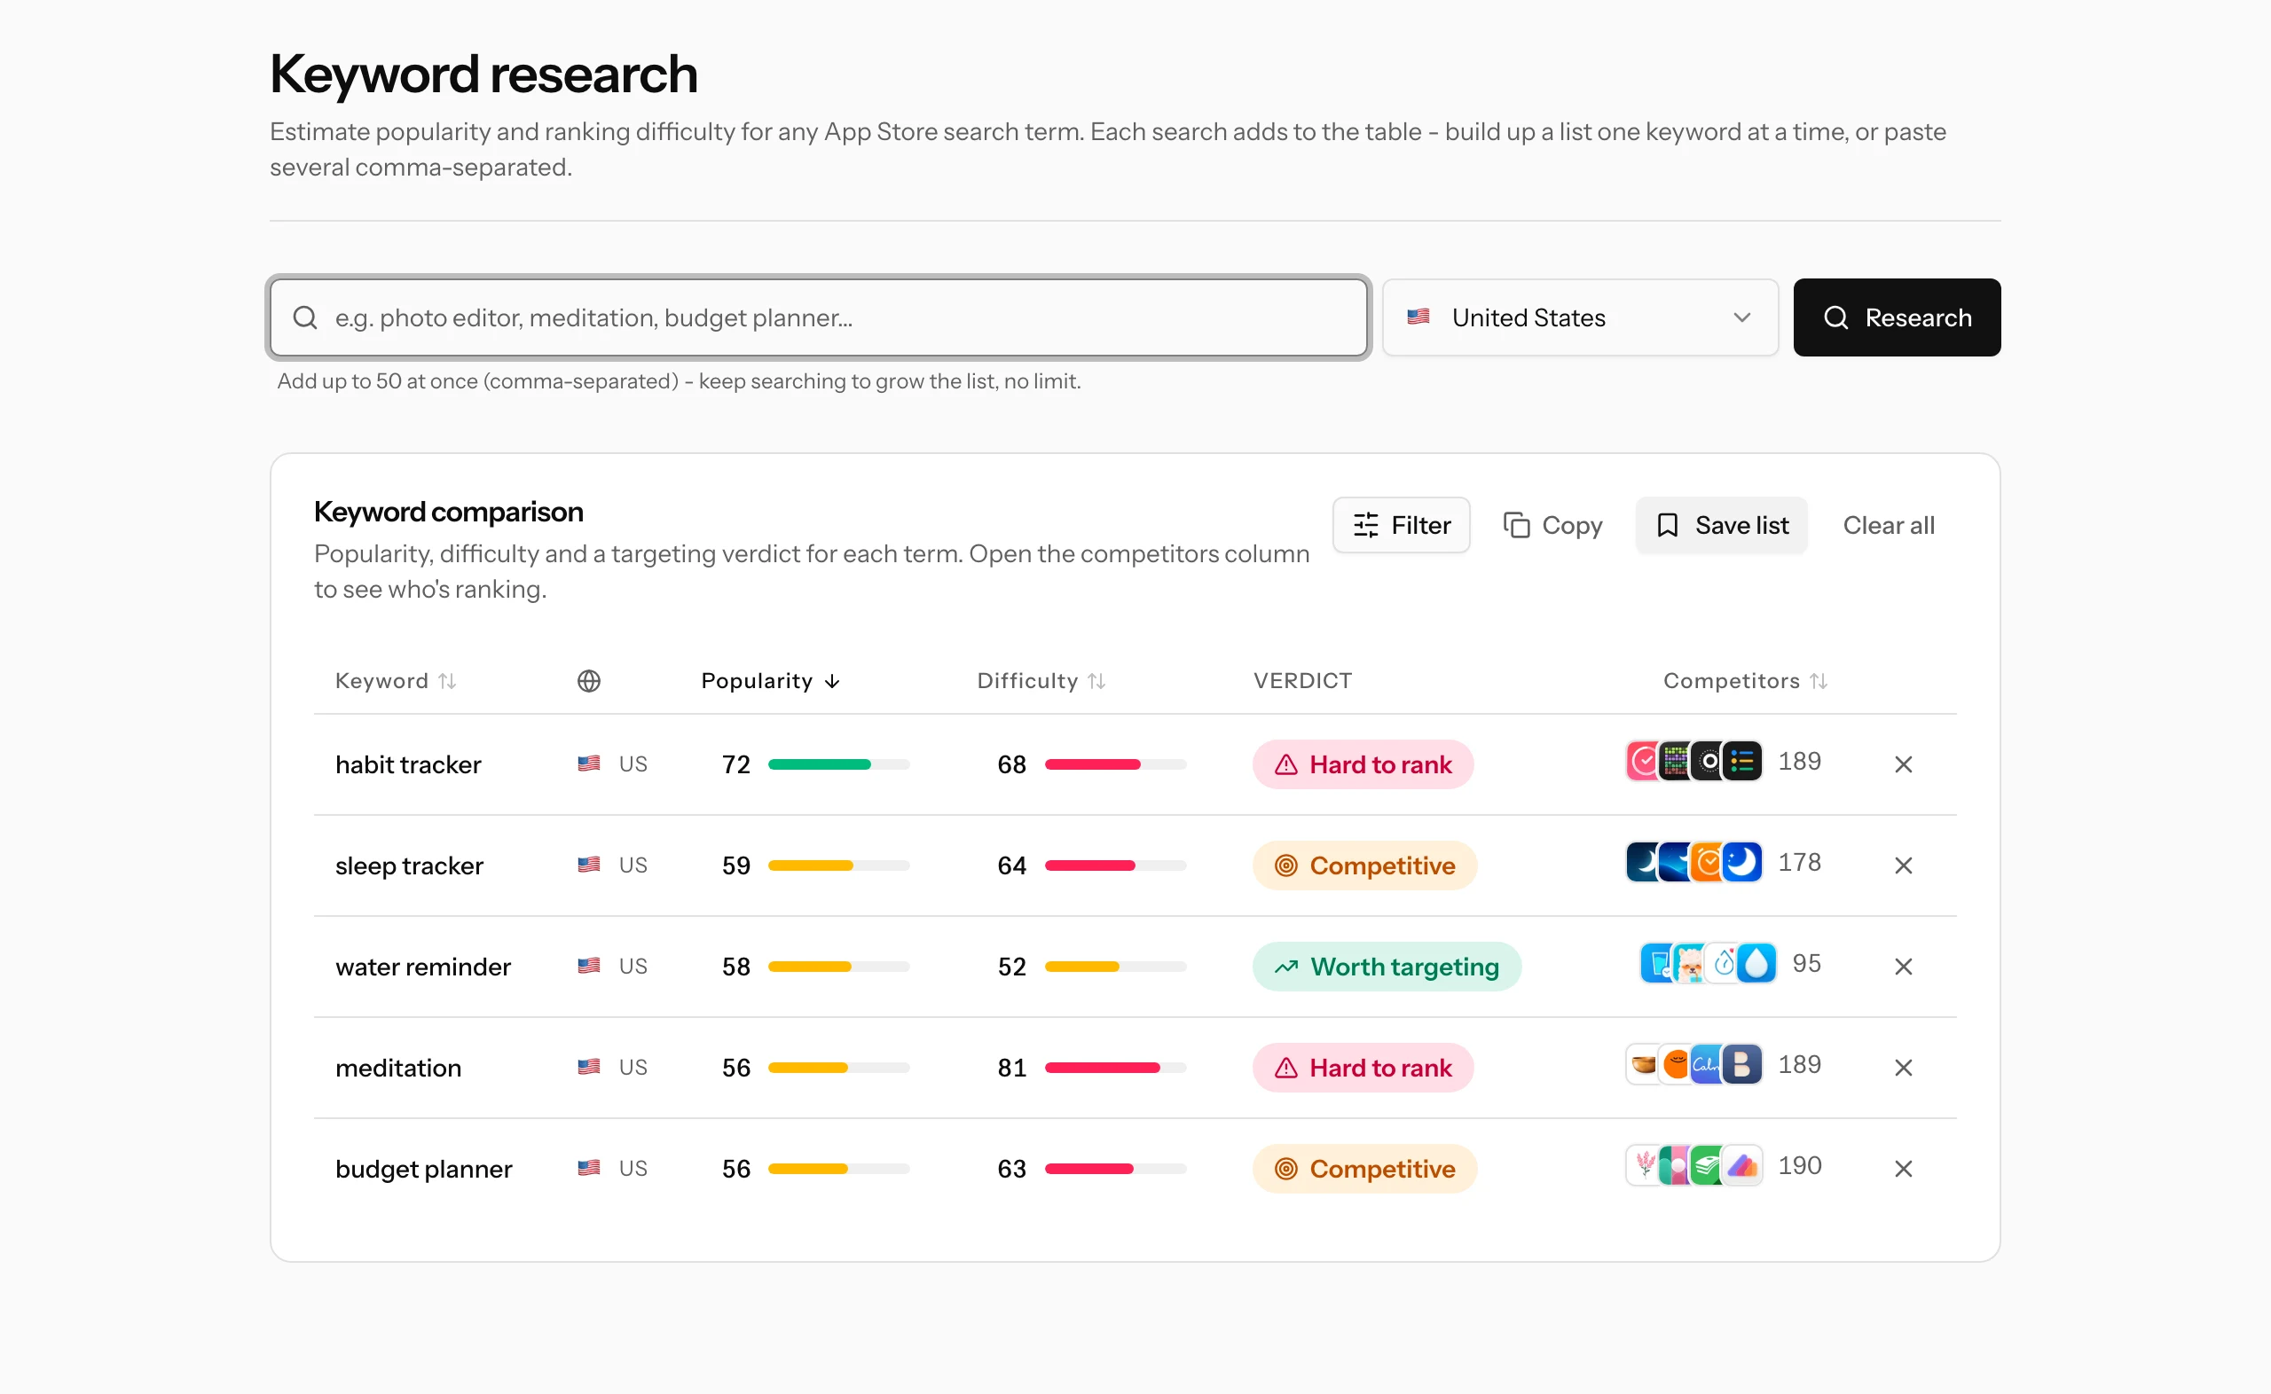Click the habit tracker popularity bar
This screenshot has height=1394, width=2271.
point(838,764)
